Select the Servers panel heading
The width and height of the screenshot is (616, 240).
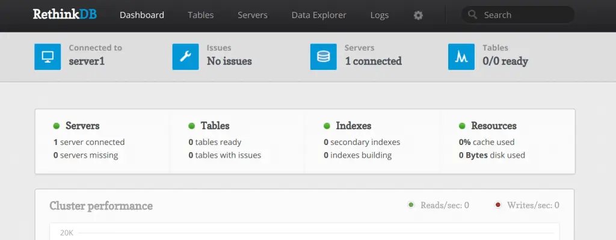(82, 126)
